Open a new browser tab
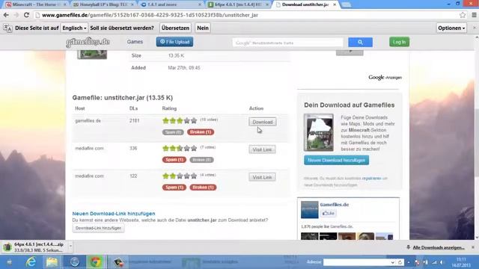The width and height of the screenshot is (479, 269). click(x=346, y=4)
